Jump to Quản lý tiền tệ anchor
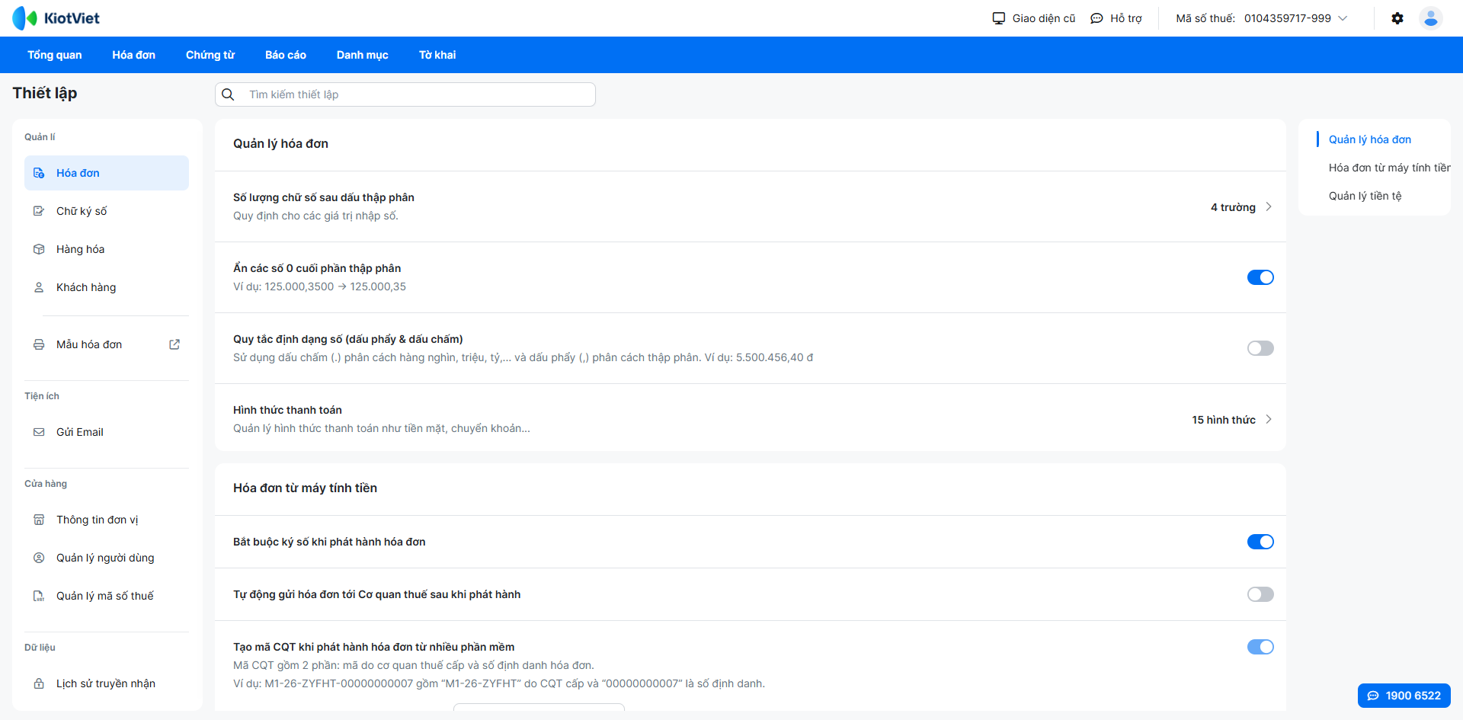 pyautogui.click(x=1365, y=196)
